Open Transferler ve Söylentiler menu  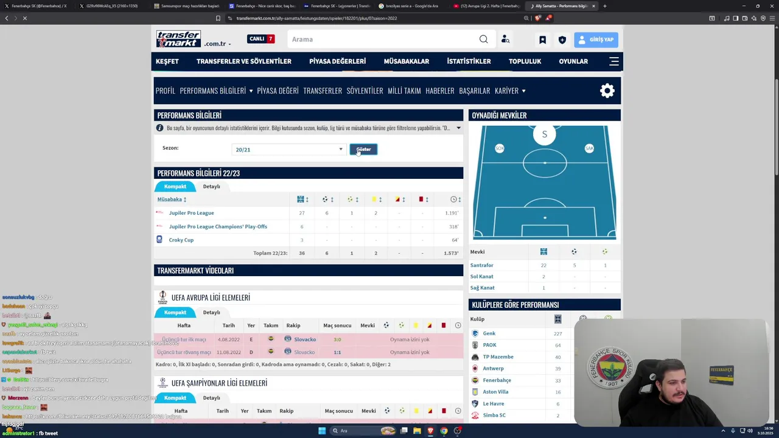click(x=244, y=61)
